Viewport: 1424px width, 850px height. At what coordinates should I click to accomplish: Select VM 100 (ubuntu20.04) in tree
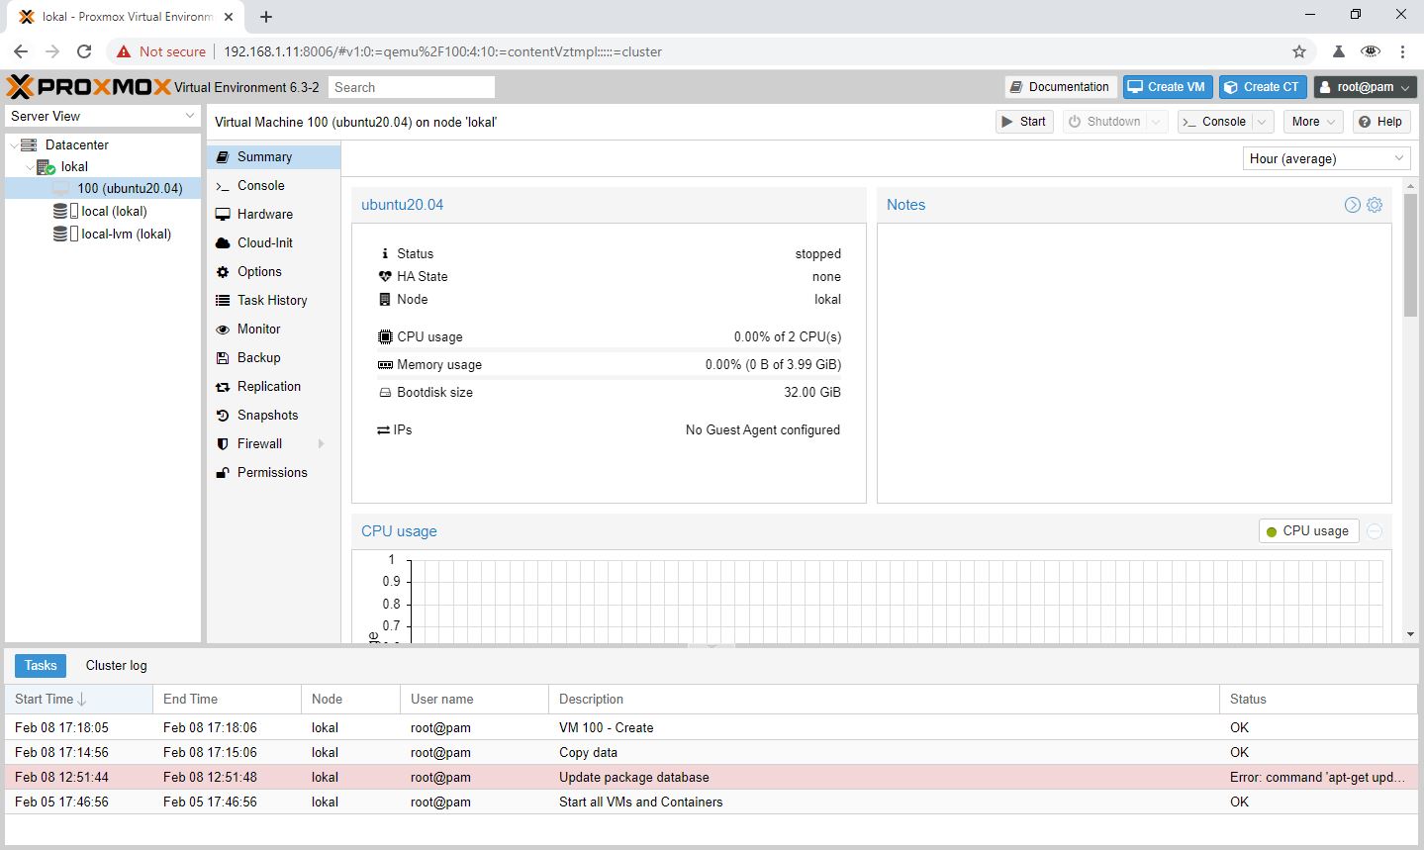tap(104, 188)
